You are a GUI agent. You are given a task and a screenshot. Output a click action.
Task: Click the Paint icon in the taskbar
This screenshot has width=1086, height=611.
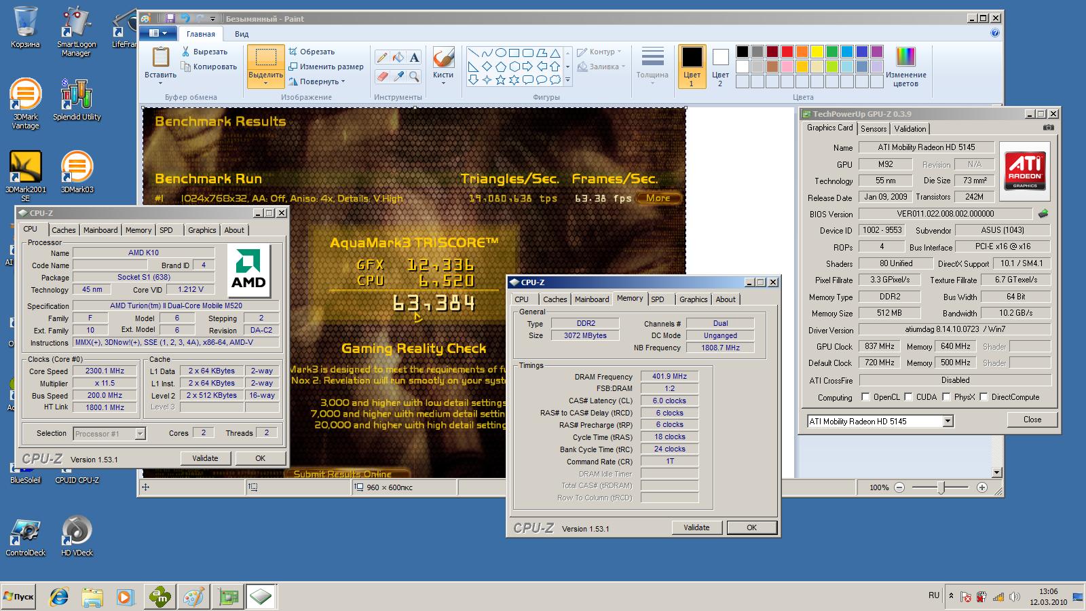click(x=193, y=597)
